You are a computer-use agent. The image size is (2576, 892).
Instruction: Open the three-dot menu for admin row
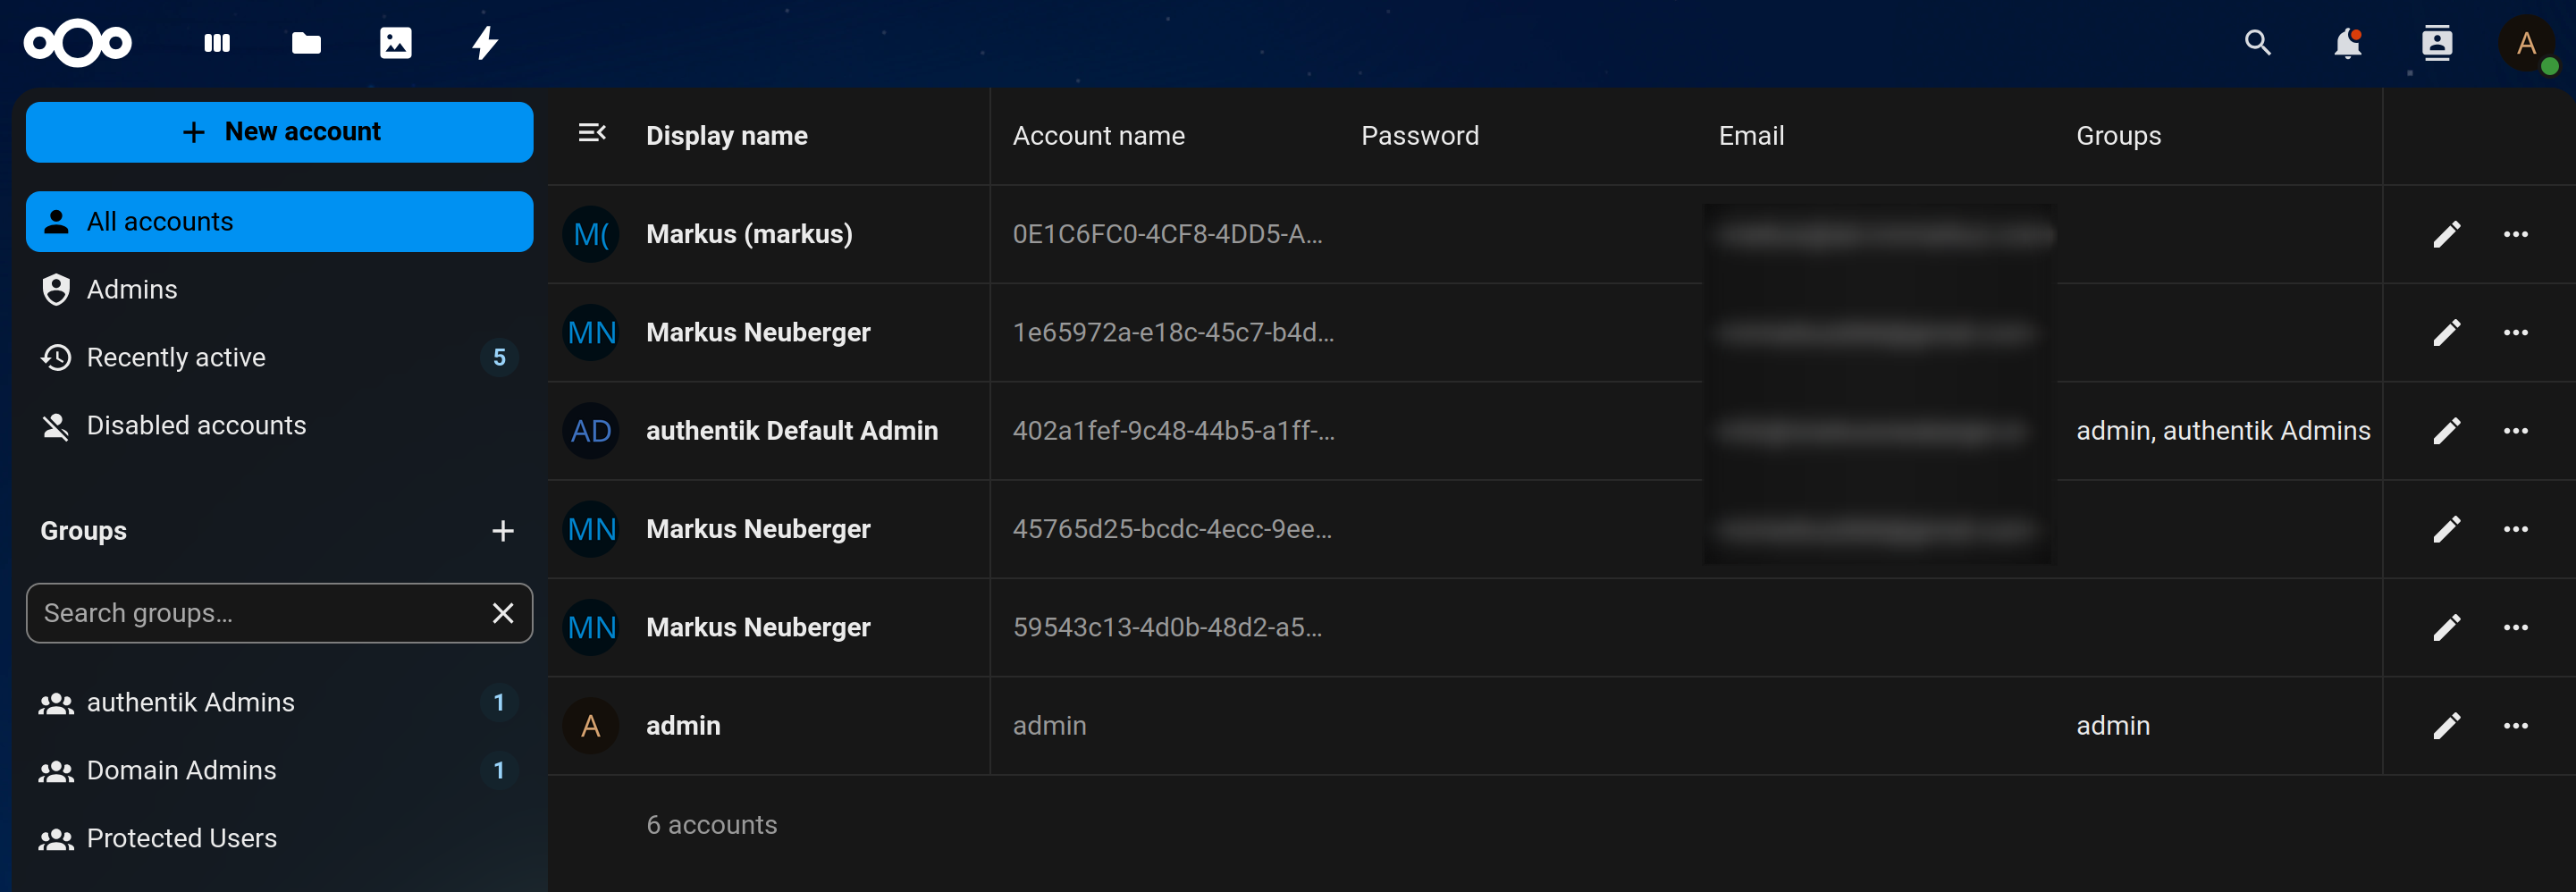pyautogui.click(x=2515, y=726)
